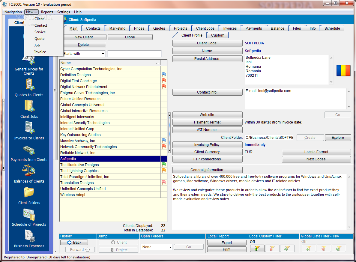Click the Romania flag image
Screen dimensions: 356x262
(x=343, y=70)
